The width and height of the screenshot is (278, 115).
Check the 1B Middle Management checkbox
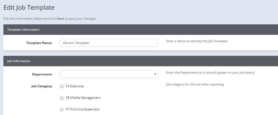pos(62,98)
